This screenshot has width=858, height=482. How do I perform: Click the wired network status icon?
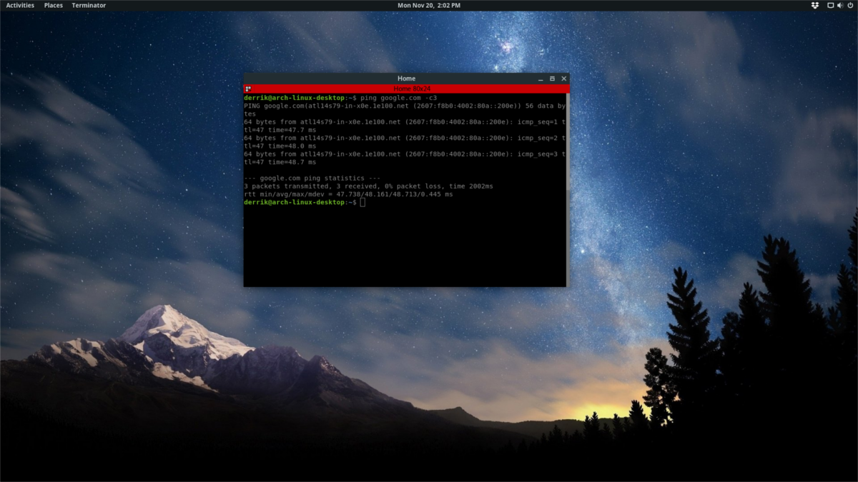(x=830, y=5)
